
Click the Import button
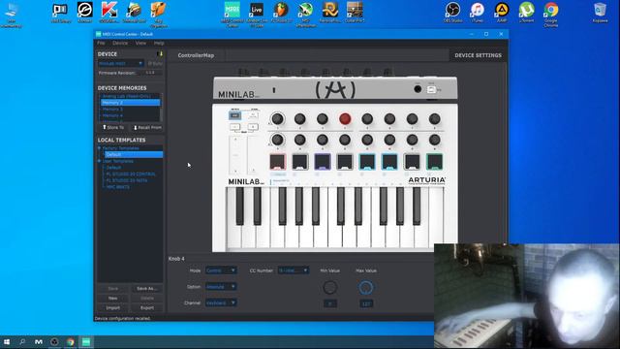click(x=113, y=307)
